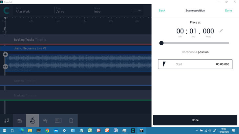Click the teal Done link at top

tap(228, 10)
